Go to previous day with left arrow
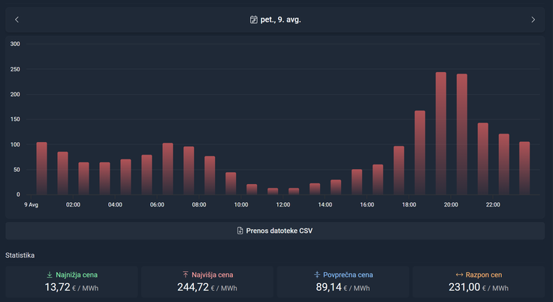Screen dimensions: 553x302 tap(17, 20)
